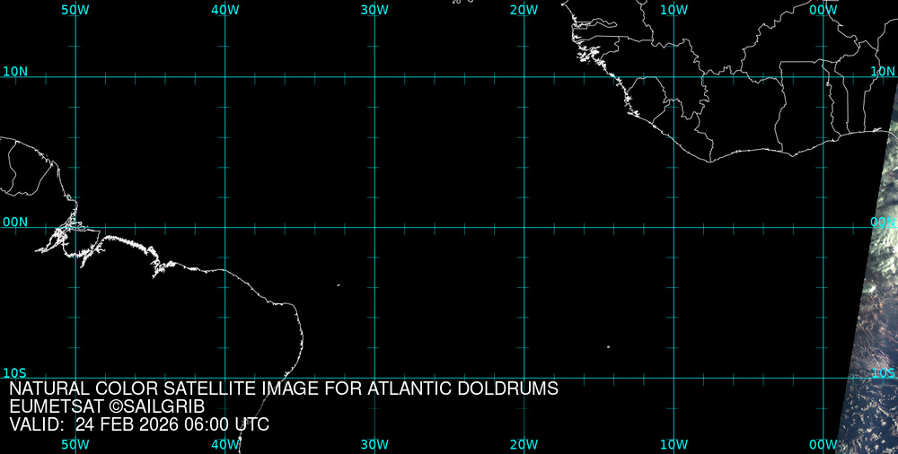
Task: Select the 30W label on the bottom axis
Action: click(374, 444)
